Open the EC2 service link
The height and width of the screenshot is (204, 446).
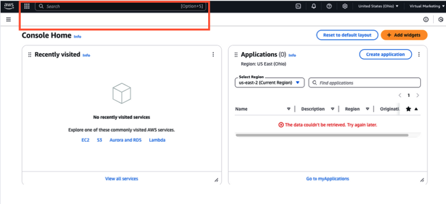point(85,140)
